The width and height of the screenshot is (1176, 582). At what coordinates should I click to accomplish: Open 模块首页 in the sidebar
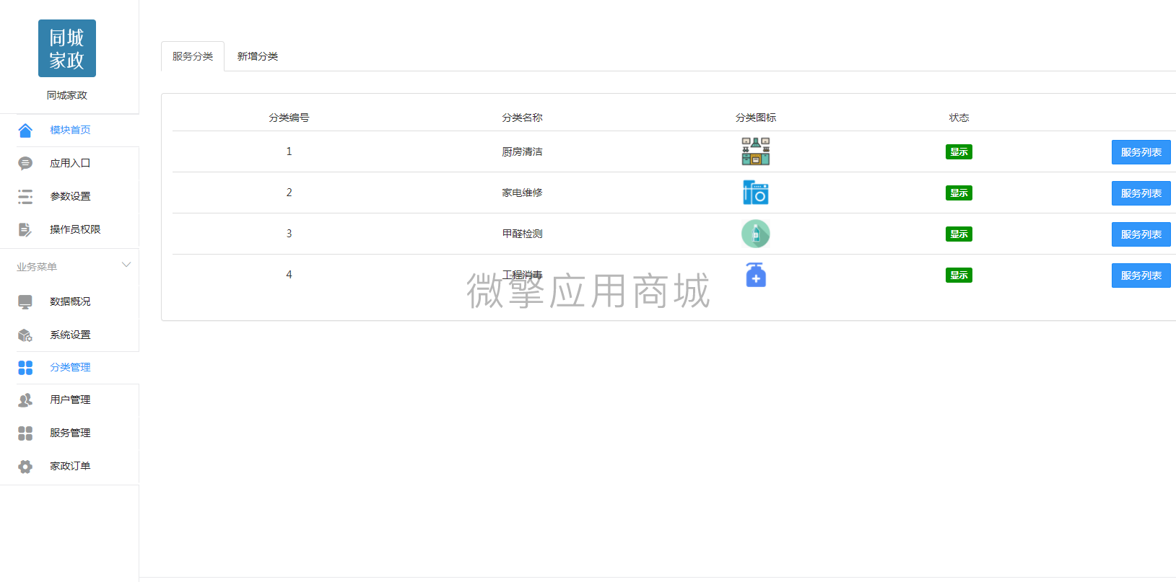point(70,130)
